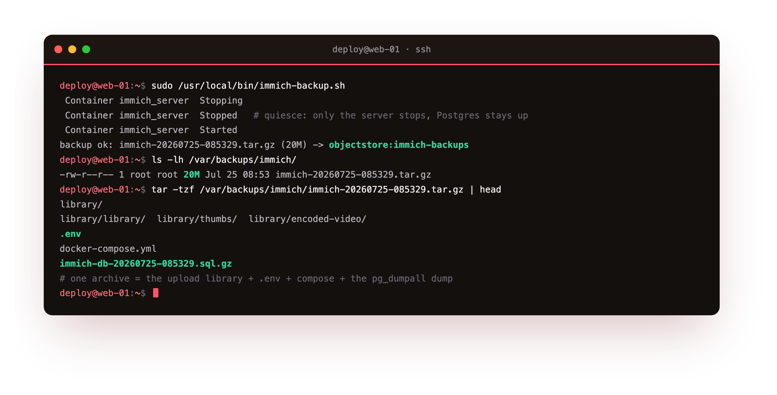The width and height of the screenshot is (777, 395).
Task: Click the comment '# one archive = the upload library'
Action: pyautogui.click(x=151, y=279)
